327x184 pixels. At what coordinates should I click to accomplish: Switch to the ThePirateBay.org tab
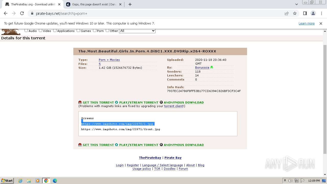tap(33, 4)
